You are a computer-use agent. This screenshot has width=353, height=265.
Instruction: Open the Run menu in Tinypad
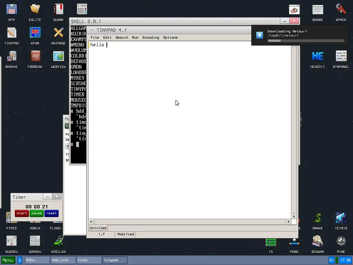click(x=135, y=37)
